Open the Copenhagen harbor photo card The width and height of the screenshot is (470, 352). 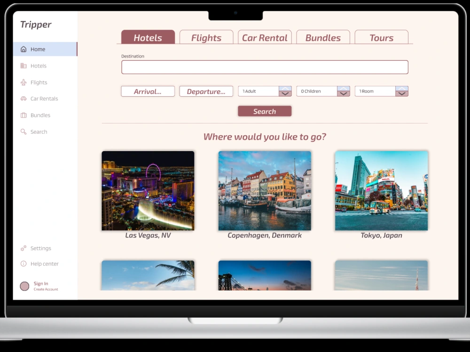[x=265, y=191]
